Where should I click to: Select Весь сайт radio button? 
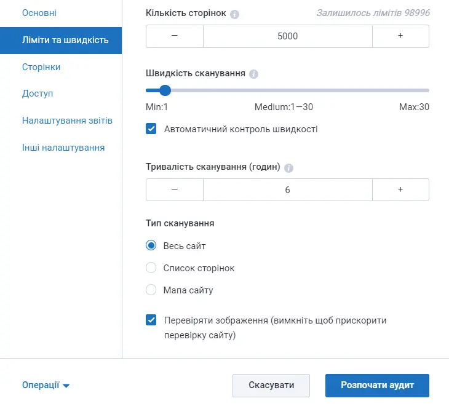point(151,245)
